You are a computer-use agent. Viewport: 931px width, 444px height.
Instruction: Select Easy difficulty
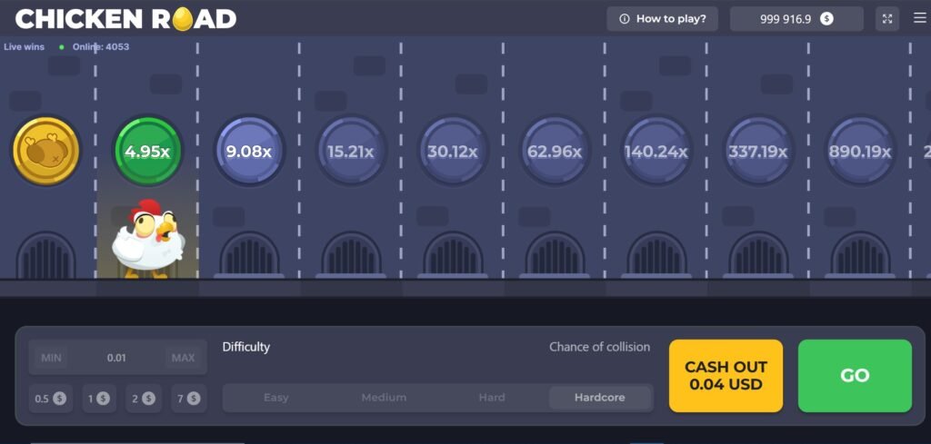coord(276,398)
